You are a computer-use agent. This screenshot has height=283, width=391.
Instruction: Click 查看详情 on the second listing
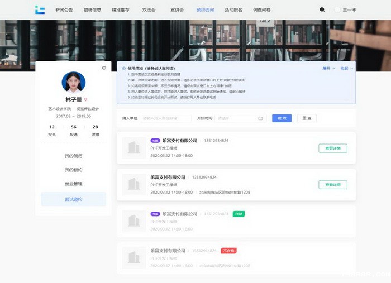tap(332, 185)
